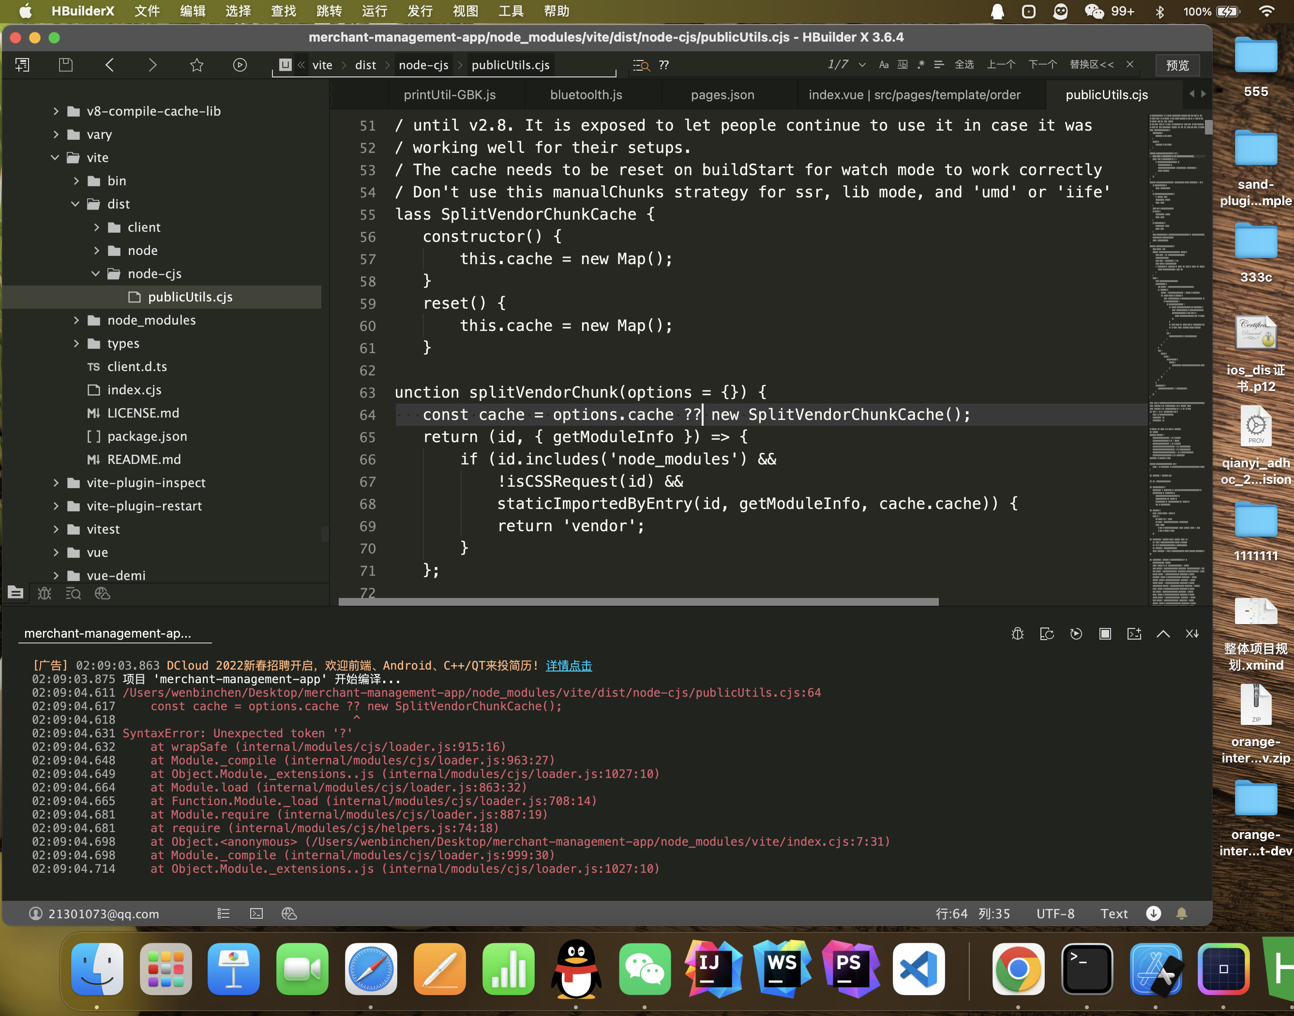Click the UTF-8 encoding status entry
Viewport: 1294px width, 1016px height.
(x=1055, y=914)
